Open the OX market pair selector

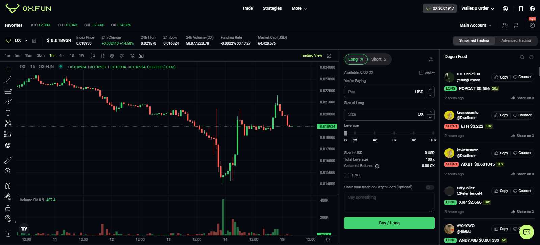17,41
